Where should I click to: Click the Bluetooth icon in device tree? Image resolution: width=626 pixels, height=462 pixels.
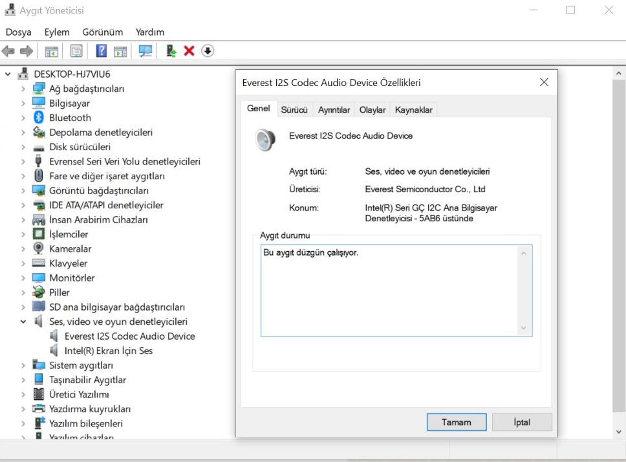(x=39, y=117)
